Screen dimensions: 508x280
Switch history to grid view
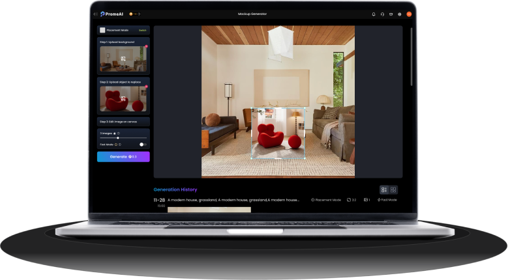pos(393,189)
